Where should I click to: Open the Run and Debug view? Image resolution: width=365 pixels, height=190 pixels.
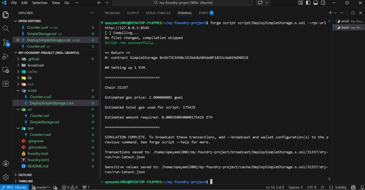(x=5, y=56)
